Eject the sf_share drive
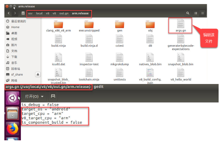The width and height of the screenshot is (224, 142). 38,75
